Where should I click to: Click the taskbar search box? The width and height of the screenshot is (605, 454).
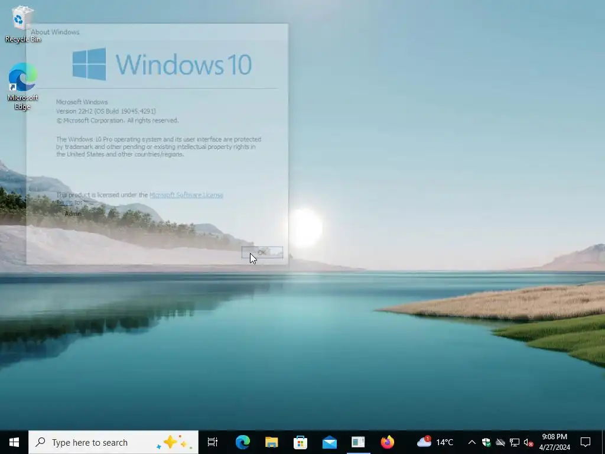(113, 442)
